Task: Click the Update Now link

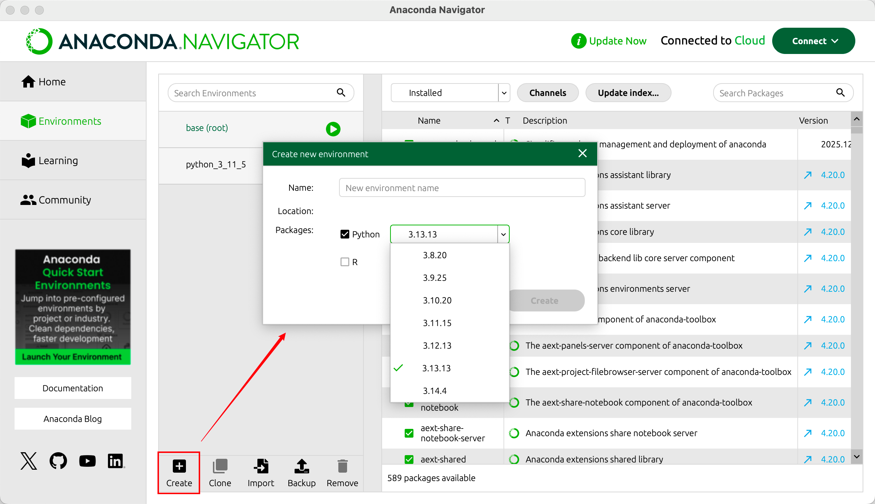Action: pos(618,41)
